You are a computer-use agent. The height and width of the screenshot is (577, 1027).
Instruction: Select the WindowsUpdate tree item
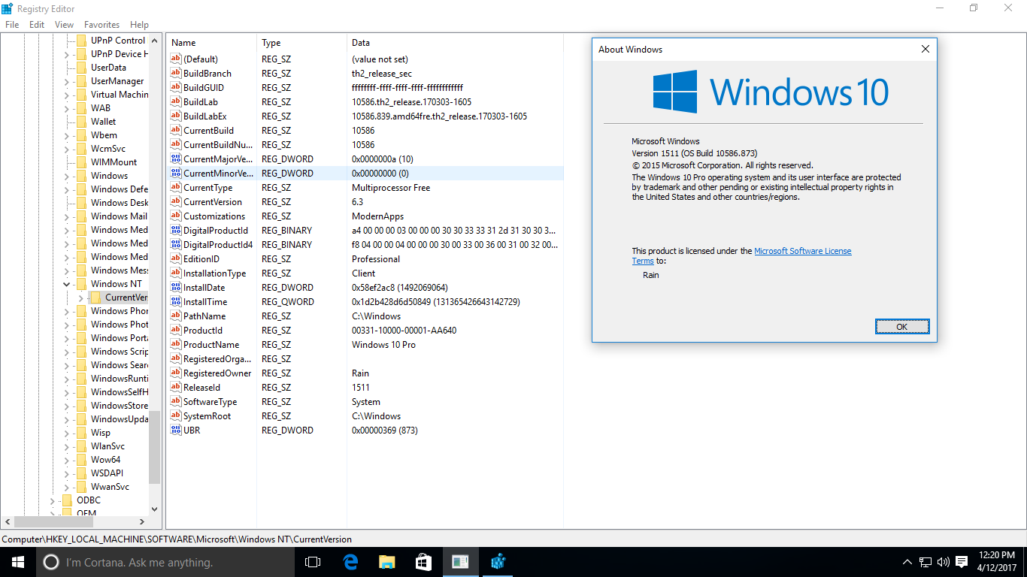coord(120,419)
